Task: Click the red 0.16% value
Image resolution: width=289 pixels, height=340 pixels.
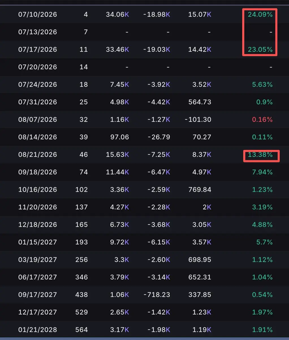Action: (262, 120)
